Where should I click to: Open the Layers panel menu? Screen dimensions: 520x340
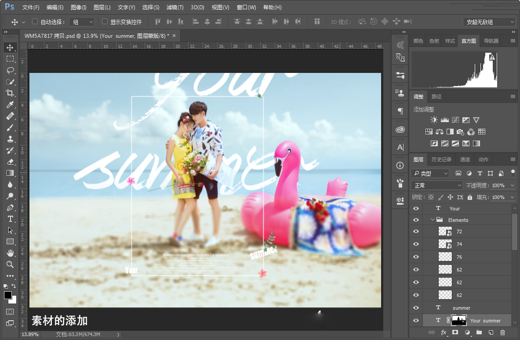point(513,159)
